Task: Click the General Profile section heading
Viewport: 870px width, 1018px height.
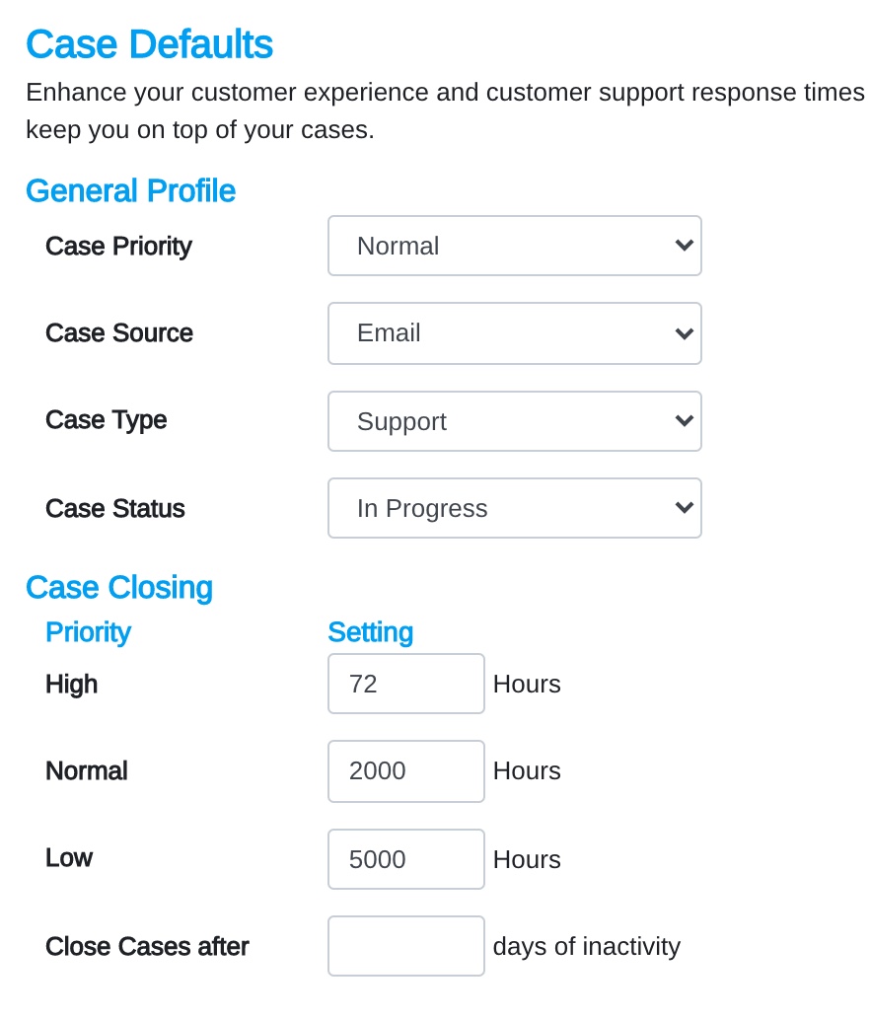Action: click(x=130, y=191)
